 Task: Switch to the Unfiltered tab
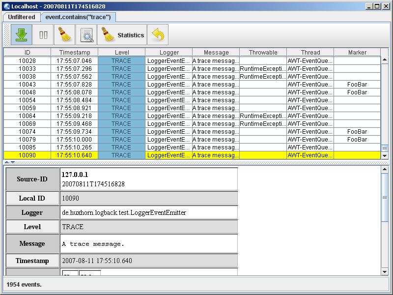22,17
